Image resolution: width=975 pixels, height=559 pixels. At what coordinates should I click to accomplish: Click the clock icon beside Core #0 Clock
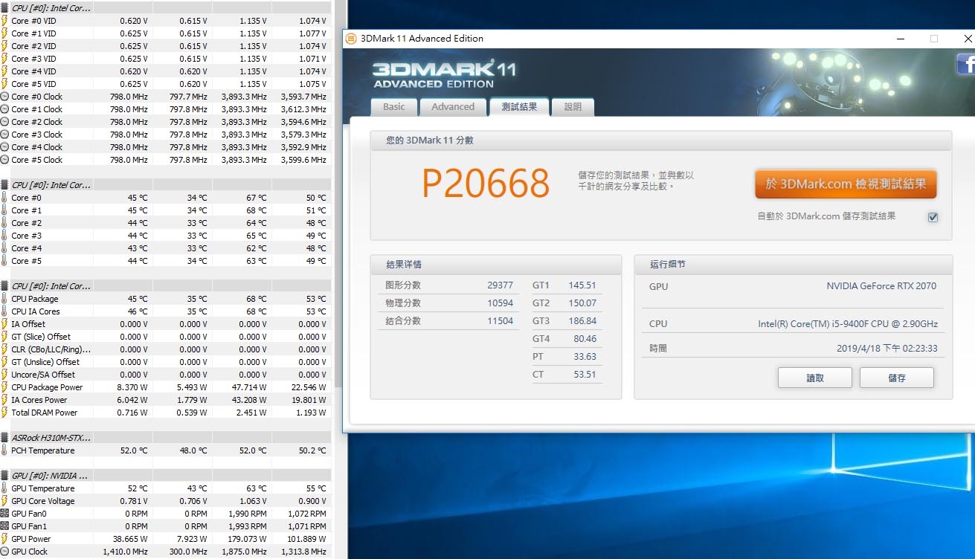(x=4, y=97)
